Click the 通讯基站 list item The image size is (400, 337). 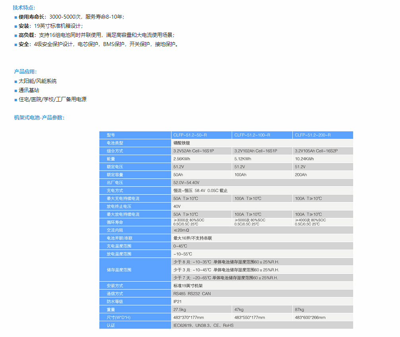point(29,90)
